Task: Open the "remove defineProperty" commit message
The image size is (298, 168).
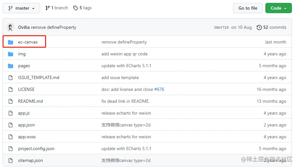Action: coord(124,42)
